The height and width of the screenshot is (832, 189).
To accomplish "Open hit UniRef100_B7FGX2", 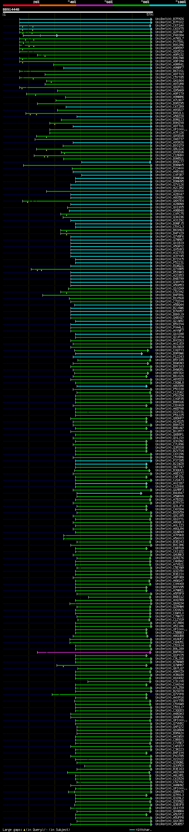I will pyautogui.click(x=169, y=22).
